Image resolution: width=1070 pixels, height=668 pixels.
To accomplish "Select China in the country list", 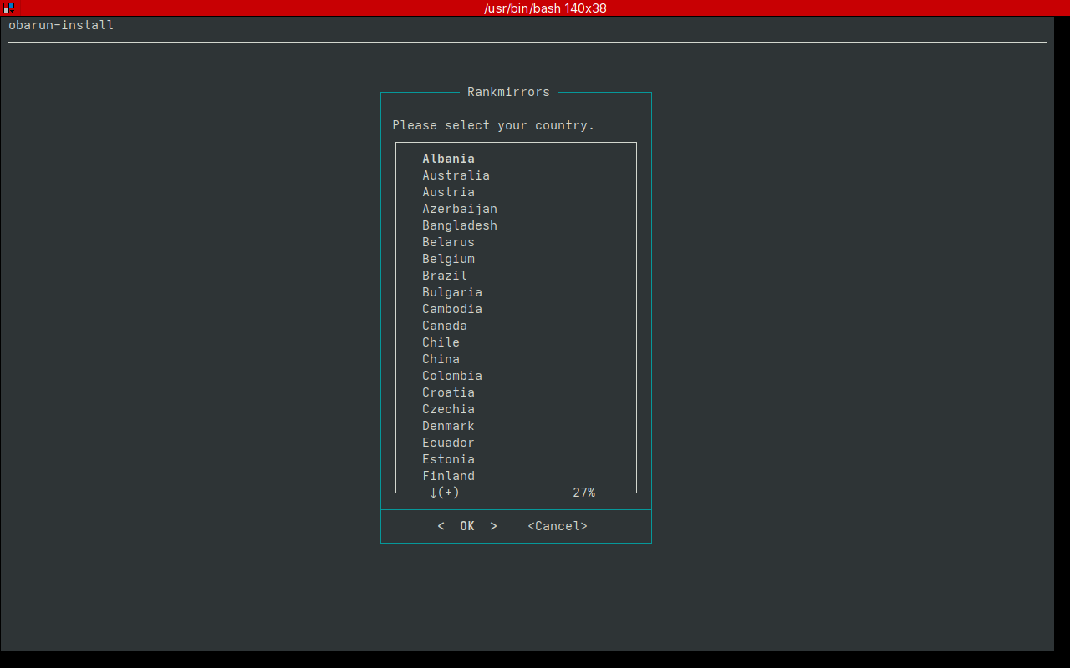I will (x=441, y=359).
